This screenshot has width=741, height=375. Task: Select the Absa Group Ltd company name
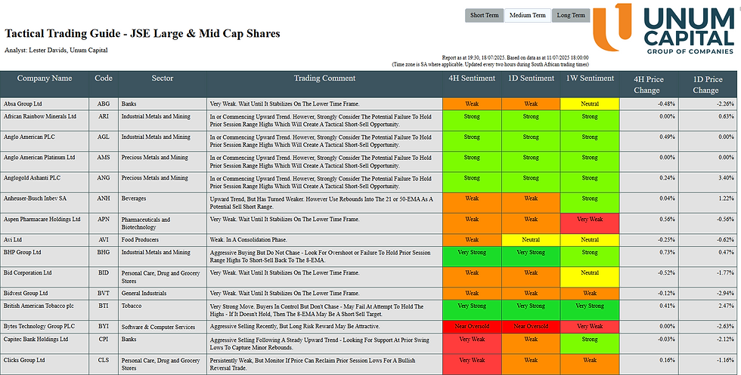(23, 104)
